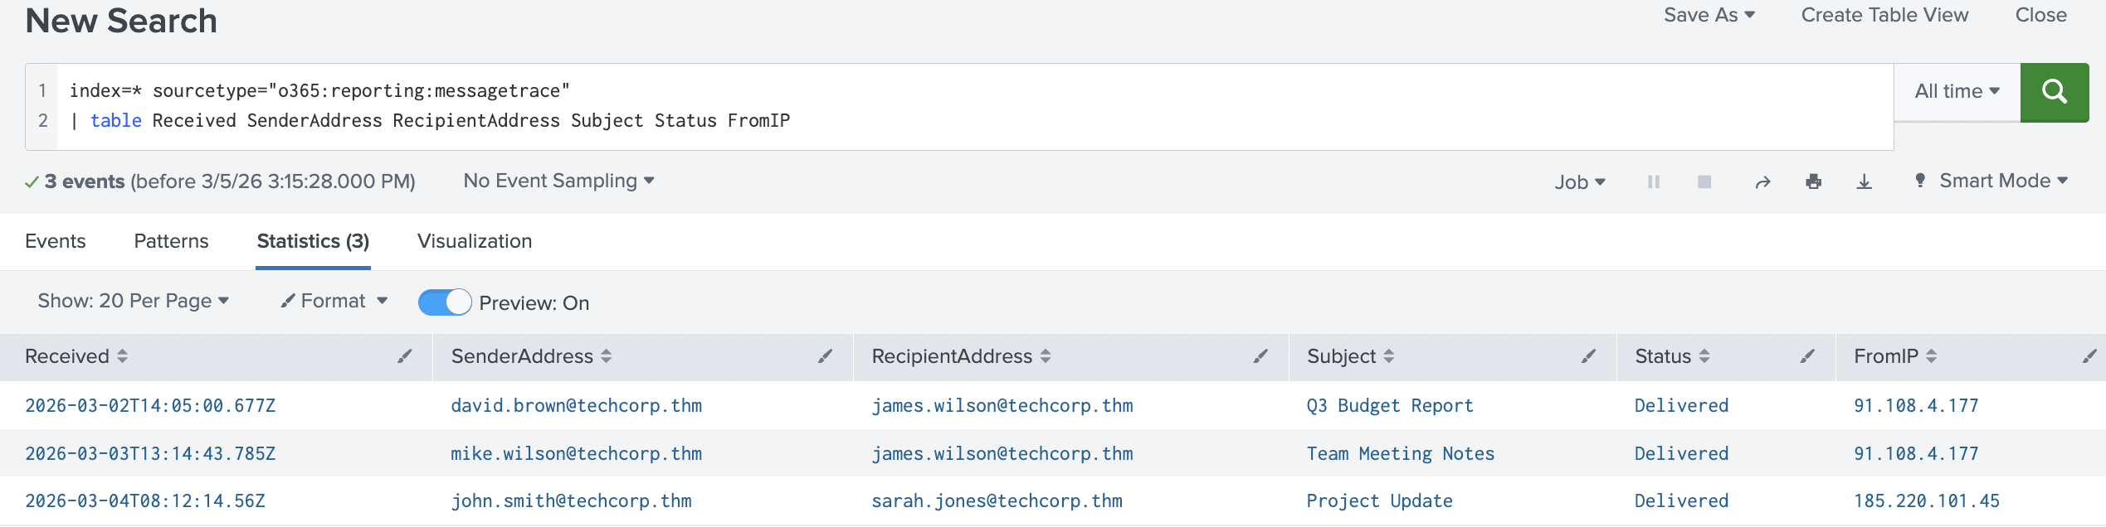2106x527 pixels.
Task: Open the Save As dropdown
Action: [1709, 15]
